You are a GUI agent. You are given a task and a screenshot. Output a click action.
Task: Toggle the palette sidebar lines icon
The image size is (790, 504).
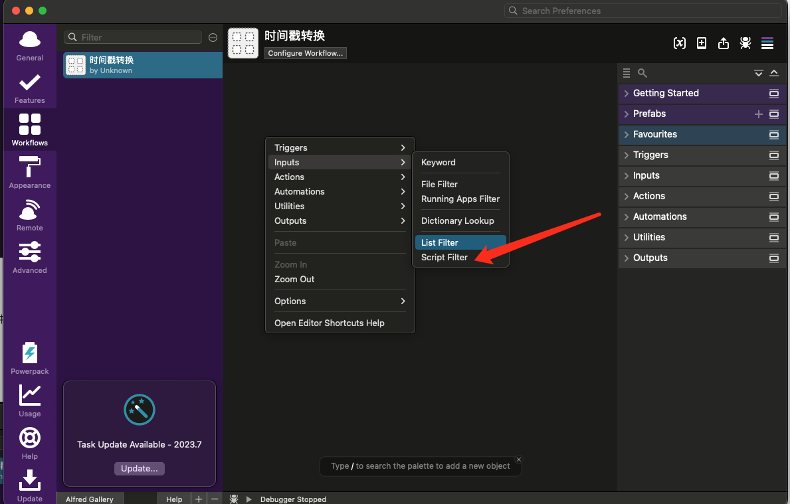pos(767,43)
